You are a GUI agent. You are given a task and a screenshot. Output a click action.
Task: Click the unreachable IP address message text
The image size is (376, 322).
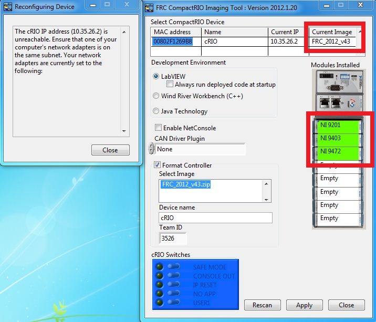66,51
